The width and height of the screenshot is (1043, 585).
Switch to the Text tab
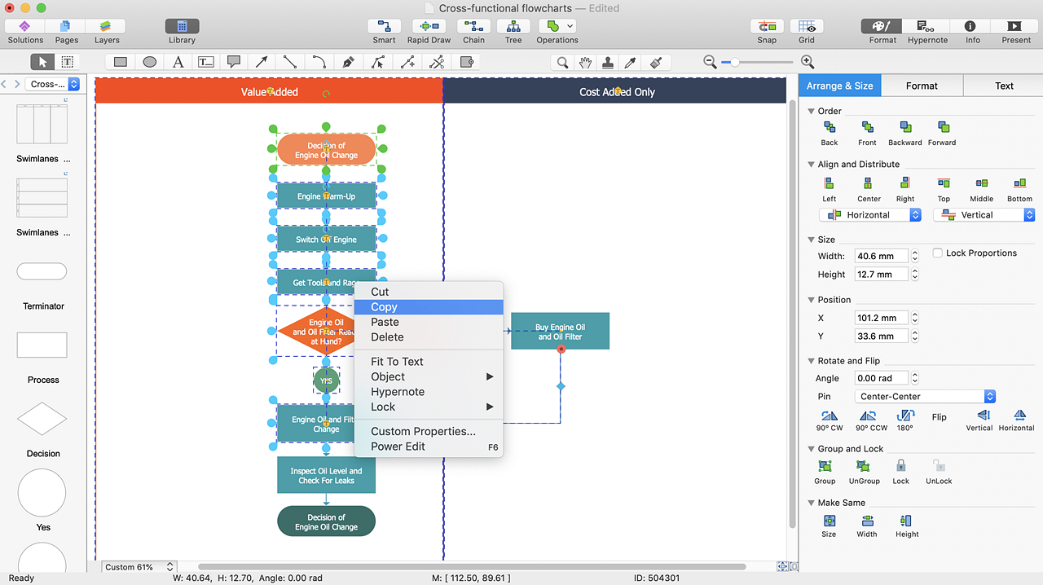pos(1004,86)
